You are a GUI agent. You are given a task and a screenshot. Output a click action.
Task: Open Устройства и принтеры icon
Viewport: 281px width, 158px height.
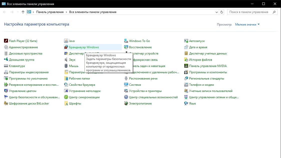(x=126, y=91)
